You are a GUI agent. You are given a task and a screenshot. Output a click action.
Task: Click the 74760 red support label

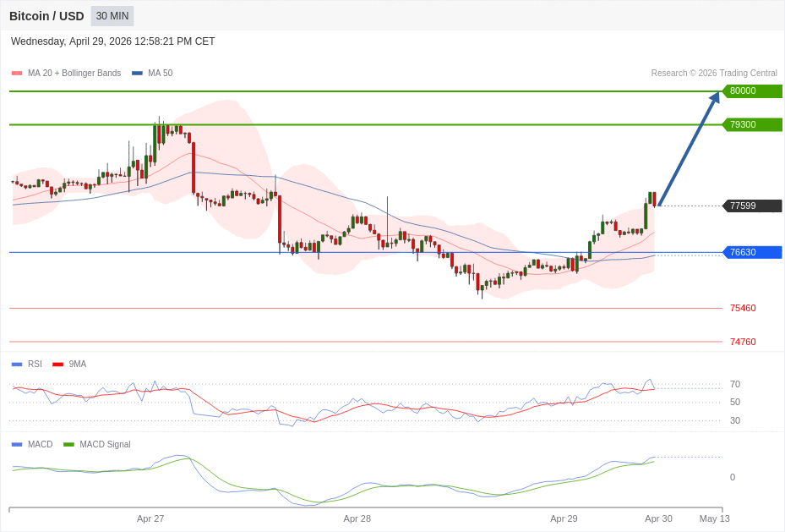743,342
